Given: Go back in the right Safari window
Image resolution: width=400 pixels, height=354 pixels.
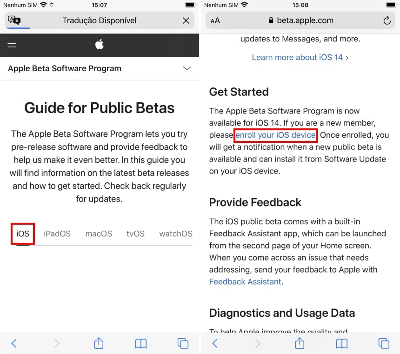Looking at the screenshot, I should point(215,343).
